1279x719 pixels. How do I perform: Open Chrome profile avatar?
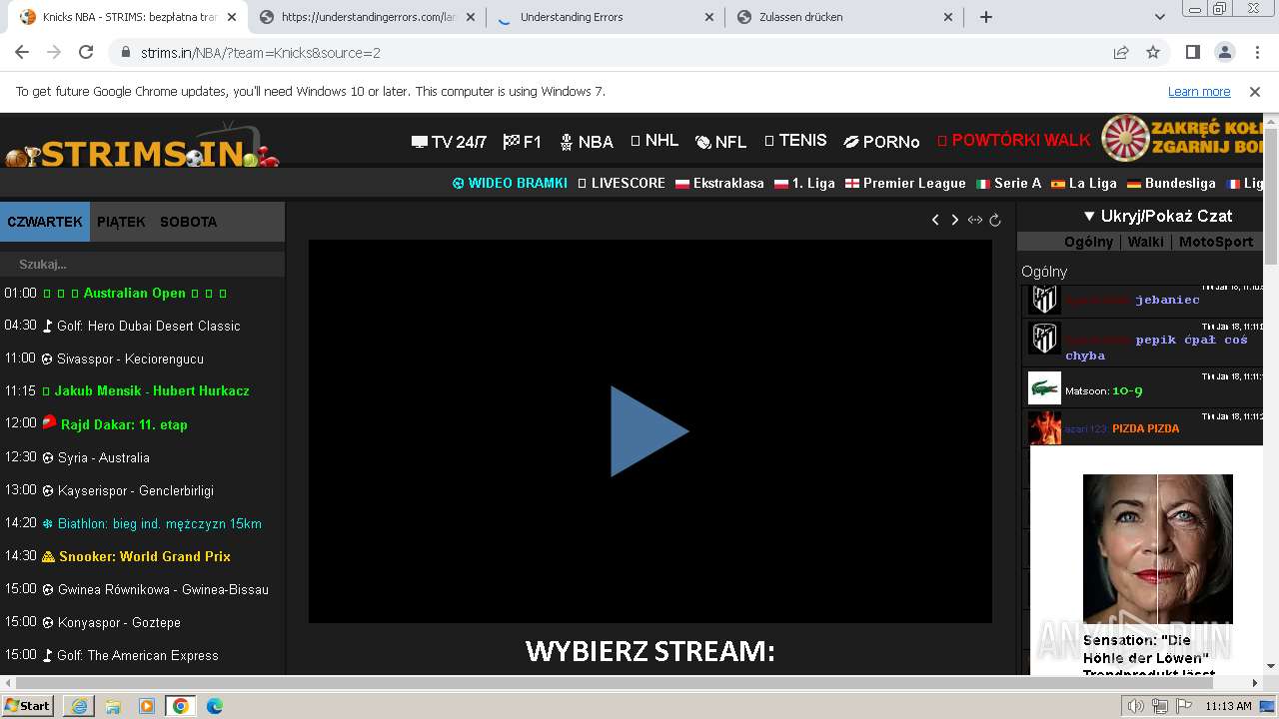pos(1224,53)
